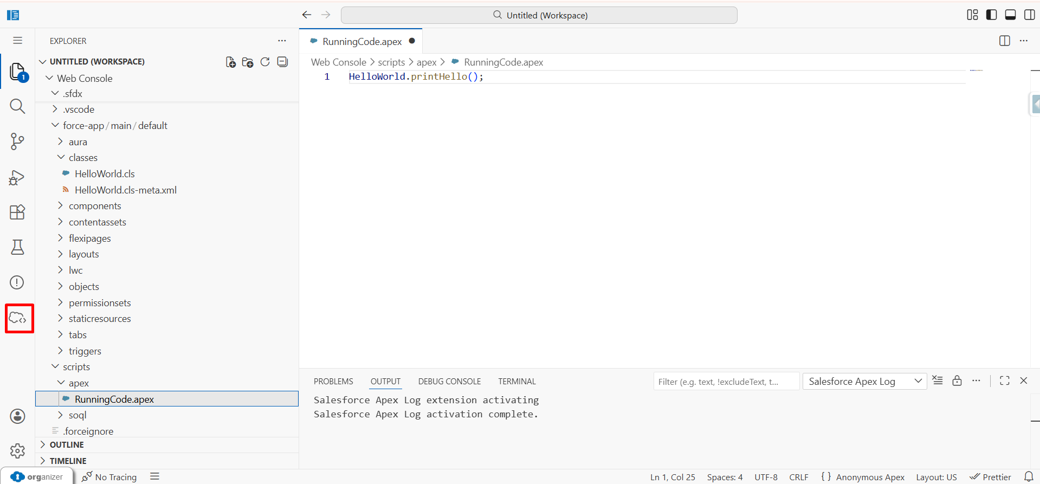The image size is (1040, 484).
Task: Click scripts in the breadcrumb path
Action: [x=391, y=62]
